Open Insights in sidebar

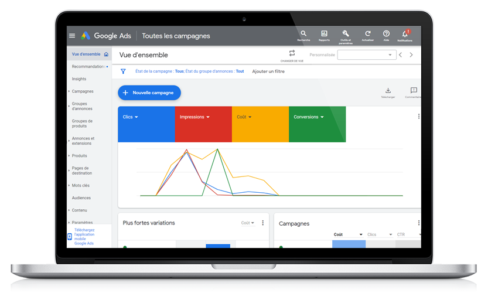[x=79, y=79]
